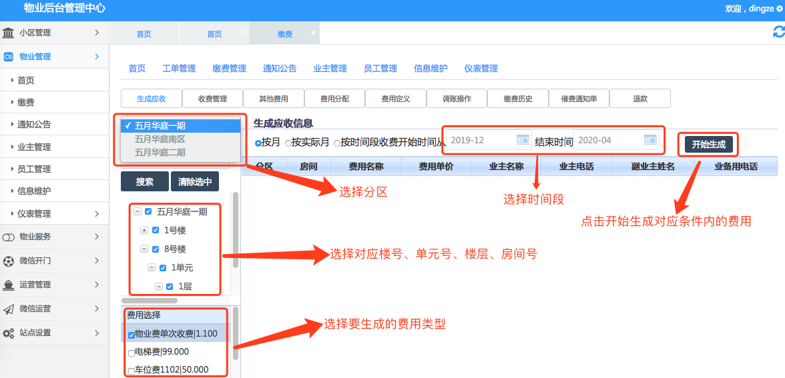Switch to the 费用定义 sub-tab
785x378 pixels.
tap(396, 99)
